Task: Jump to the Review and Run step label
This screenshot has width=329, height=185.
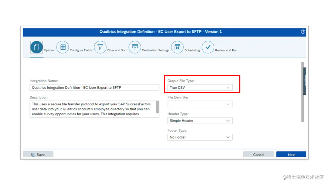Action: (x=226, y=50)
